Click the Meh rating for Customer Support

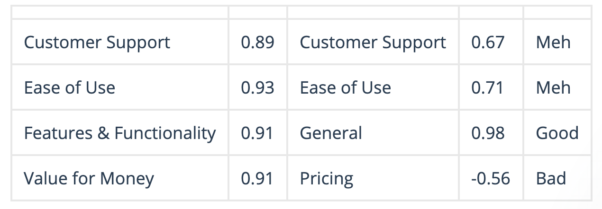coord(553,43)
